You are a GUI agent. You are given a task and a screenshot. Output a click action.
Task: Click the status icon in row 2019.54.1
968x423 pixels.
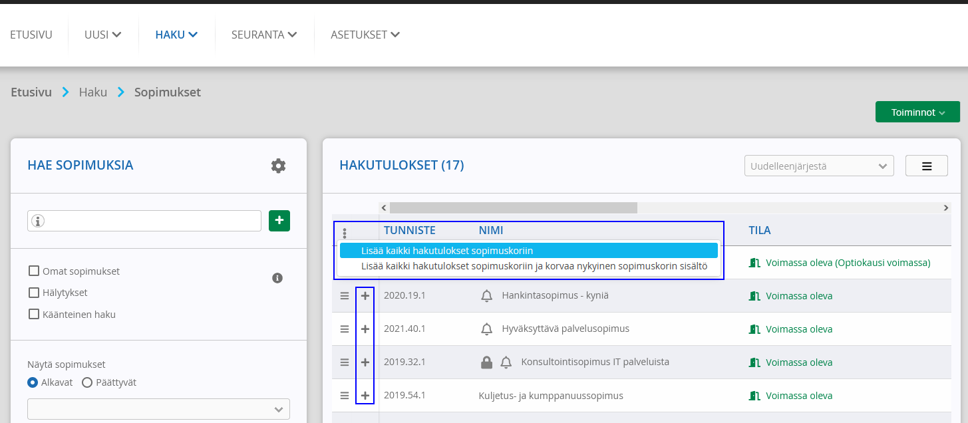754,396
